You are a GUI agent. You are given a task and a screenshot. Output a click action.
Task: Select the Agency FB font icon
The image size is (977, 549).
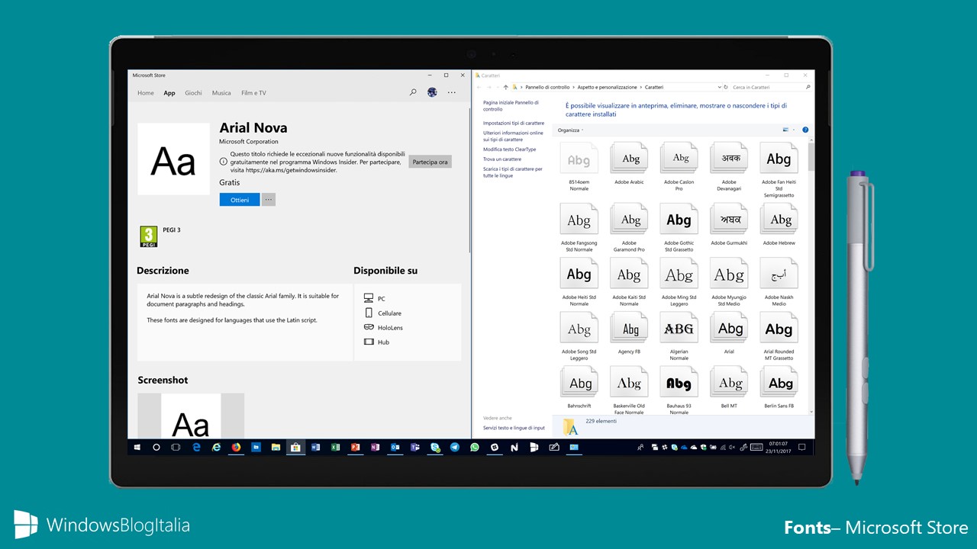tap(630, 329)
